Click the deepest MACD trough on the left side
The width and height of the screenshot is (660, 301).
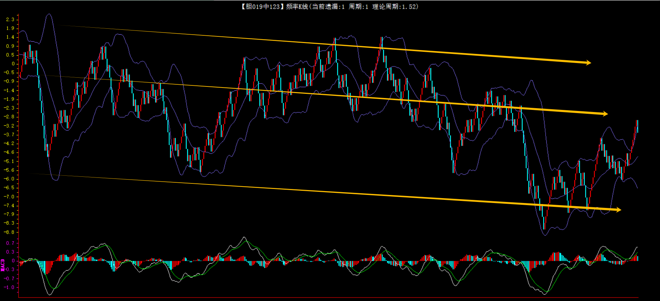point(49,294)
